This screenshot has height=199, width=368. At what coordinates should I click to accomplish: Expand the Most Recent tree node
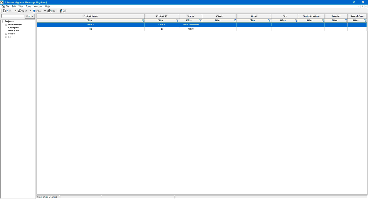click(x=6, y=25)
